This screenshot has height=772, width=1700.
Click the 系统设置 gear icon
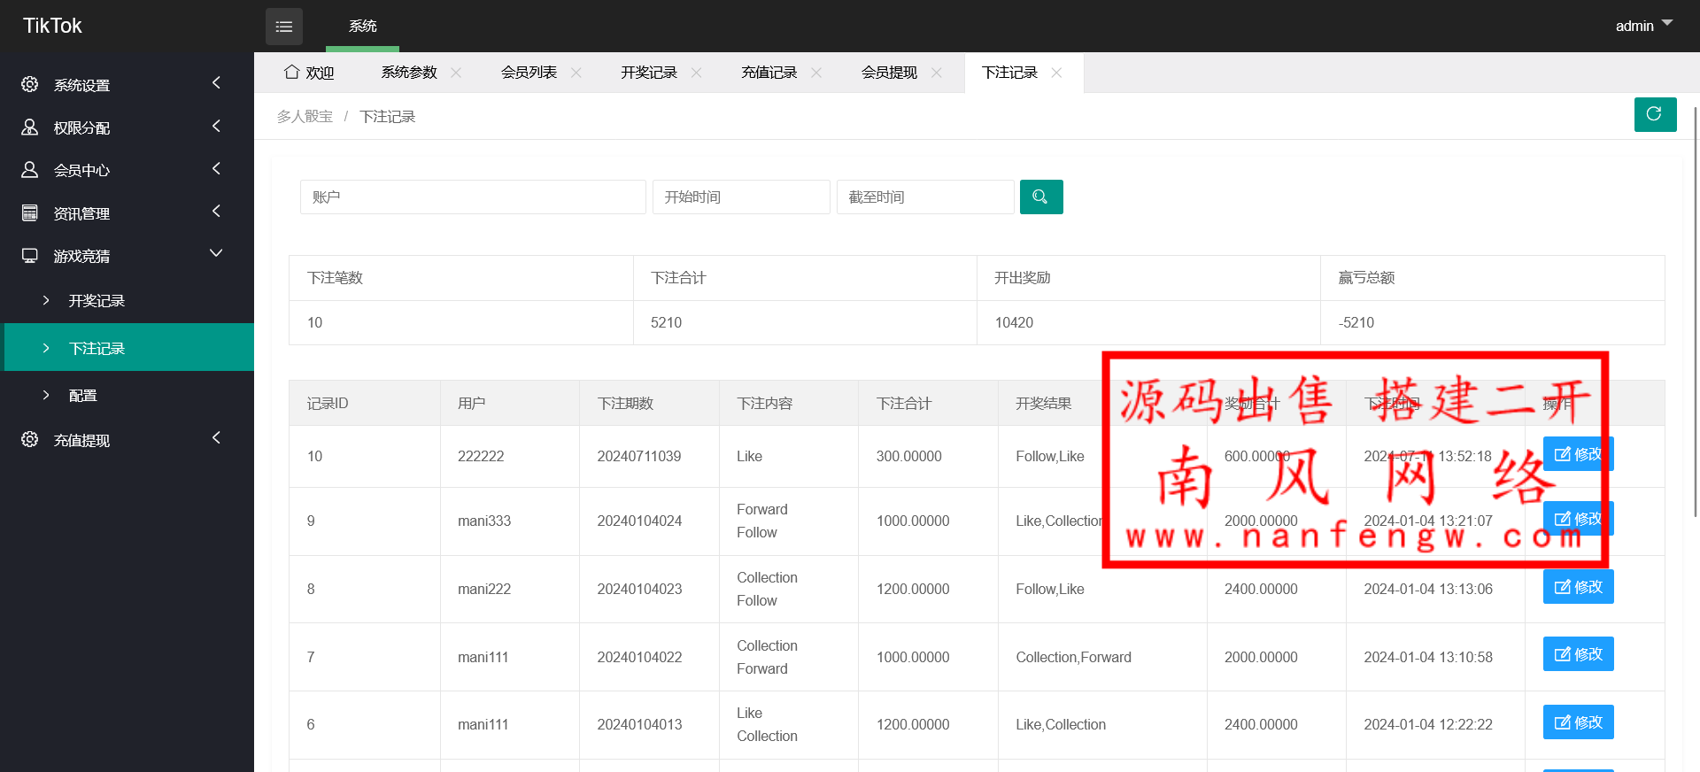[30, 84]
